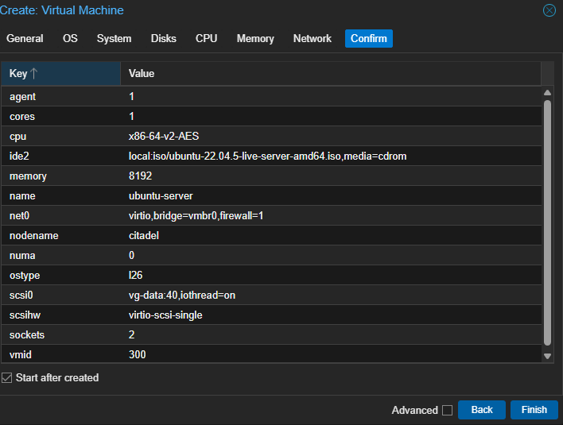The image size is (563, 425).
Task: Click the scrollbar down arrow
Action: tap(547, 357)
